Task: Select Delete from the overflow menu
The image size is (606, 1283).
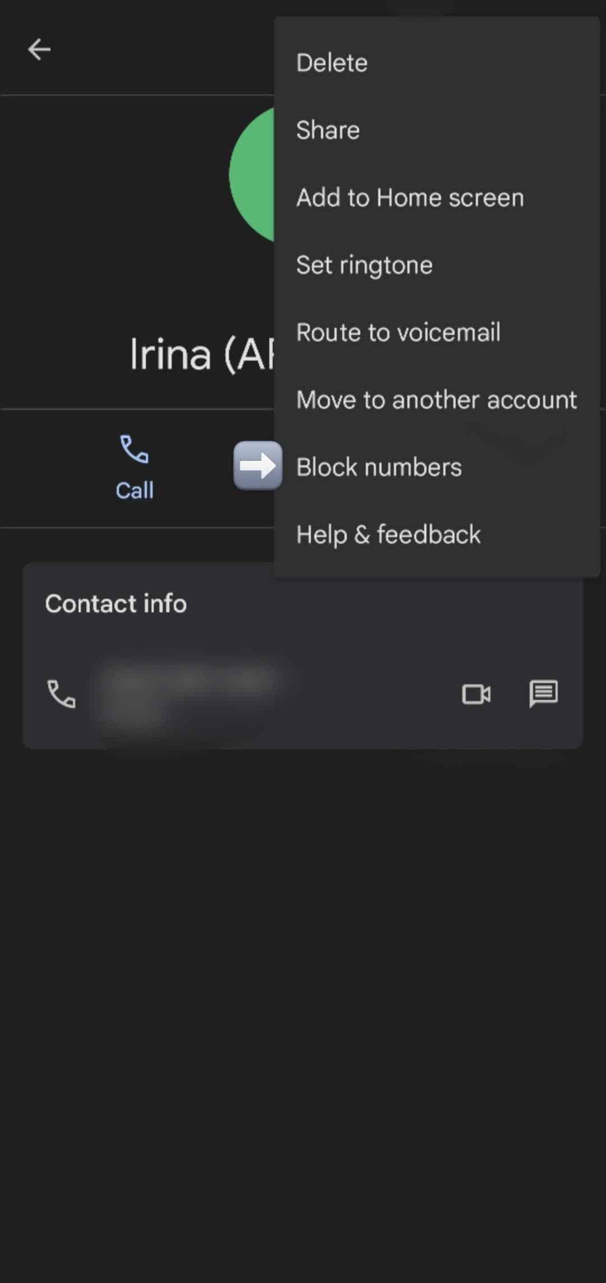Action: click(x=332, y=63)
